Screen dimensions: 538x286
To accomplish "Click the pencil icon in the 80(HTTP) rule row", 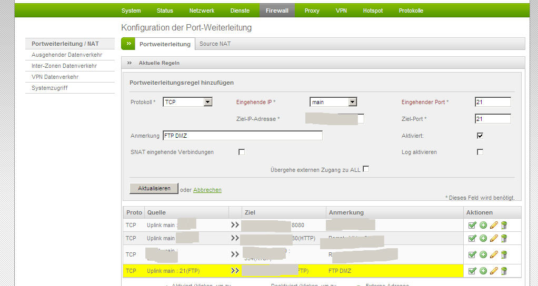I will tap(493, 238).
